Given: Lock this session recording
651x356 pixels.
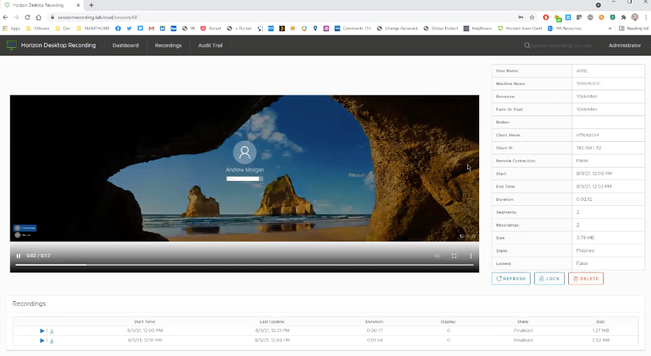Looking at the screenshot, I should 549,279.
